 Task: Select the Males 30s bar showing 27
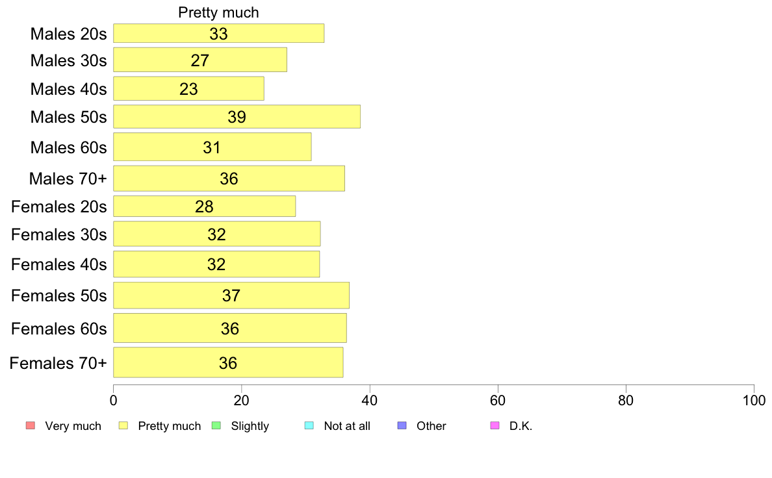[200, 60]
